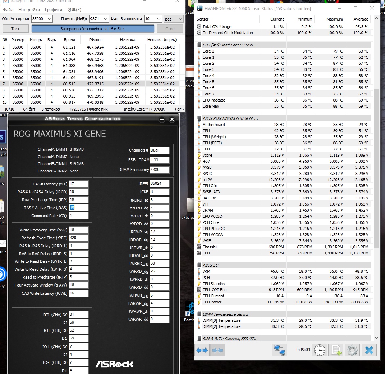Click the CAS# Latency (tCL) field
Viewport: 385px width, 374px height.
pos(79,184)
